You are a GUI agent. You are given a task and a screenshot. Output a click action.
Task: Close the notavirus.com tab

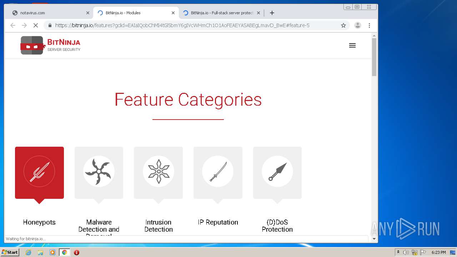[x=88, y=13]
